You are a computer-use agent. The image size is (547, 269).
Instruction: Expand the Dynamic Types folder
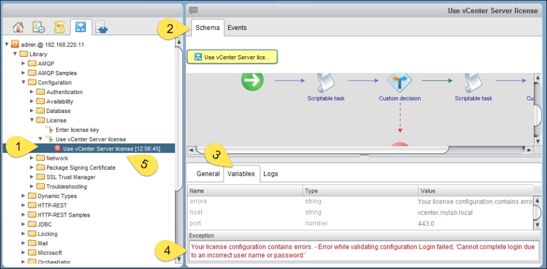(24, 196)
